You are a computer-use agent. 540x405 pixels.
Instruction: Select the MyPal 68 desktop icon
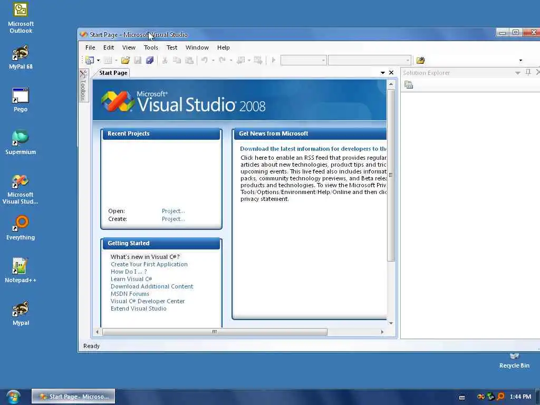click(21, 57)
